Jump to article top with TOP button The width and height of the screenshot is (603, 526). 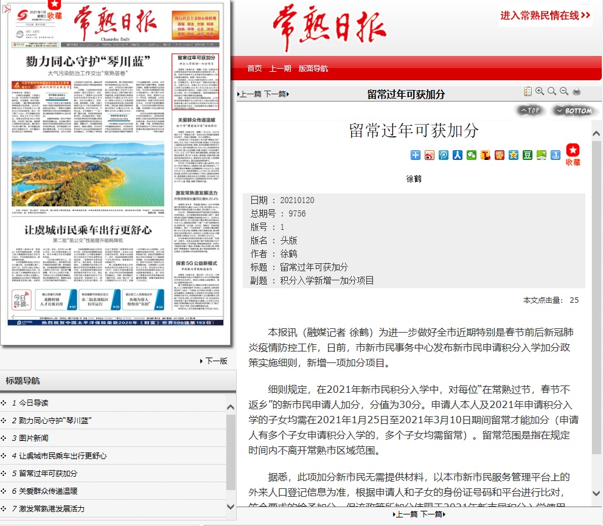tap(530, 110)
